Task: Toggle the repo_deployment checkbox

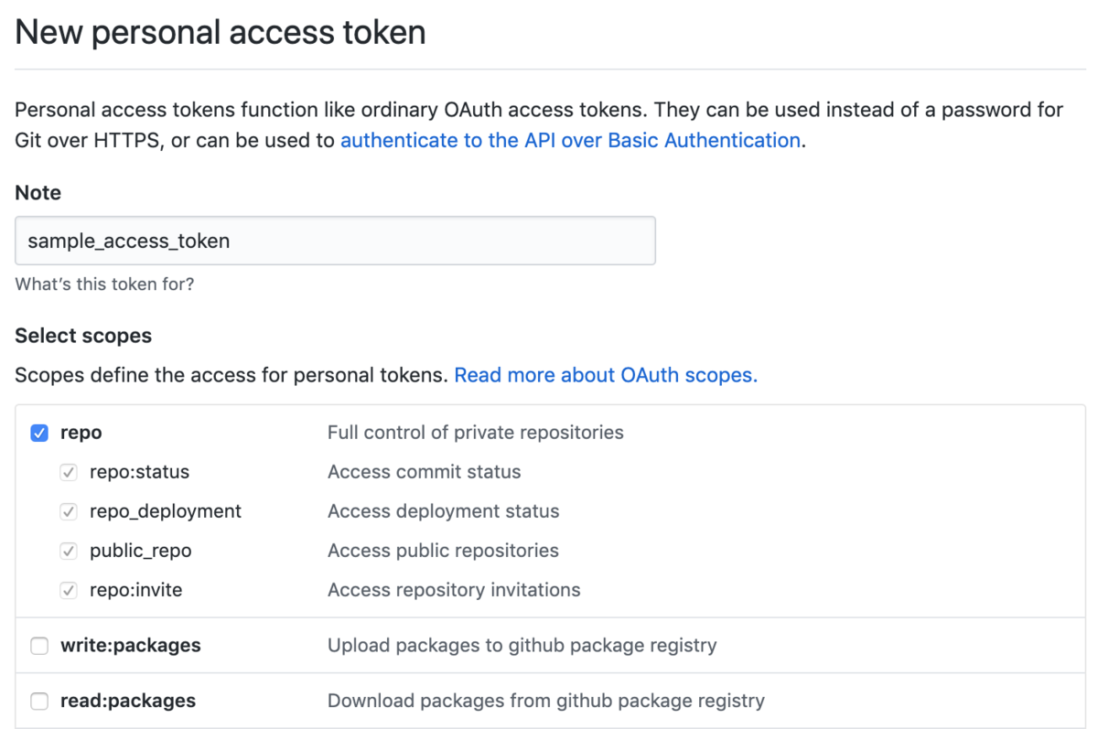Action: coord(69,512)
